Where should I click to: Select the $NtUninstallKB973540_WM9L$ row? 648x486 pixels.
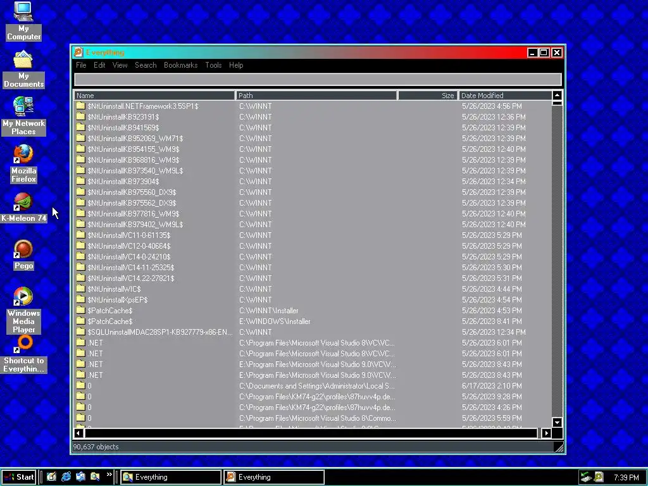pyautogui.click(x=313, y=170)
